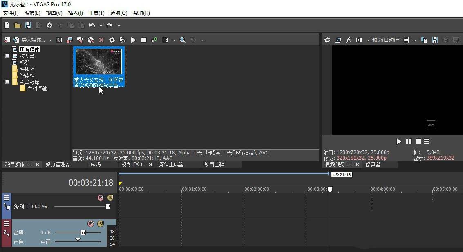Click the get photo from scanner icon
Screen dimensions: 463x252
(x=69, y=40)
